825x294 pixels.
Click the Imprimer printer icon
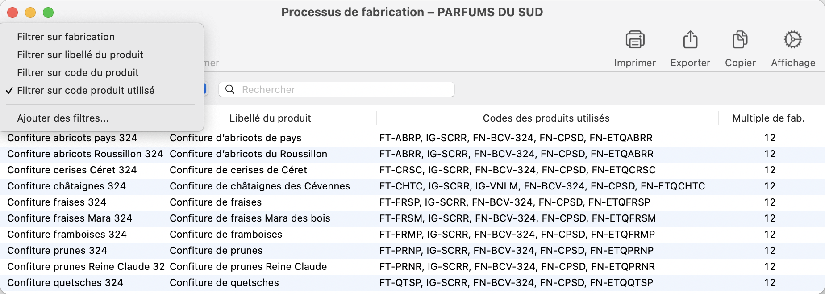coord(635,40)
